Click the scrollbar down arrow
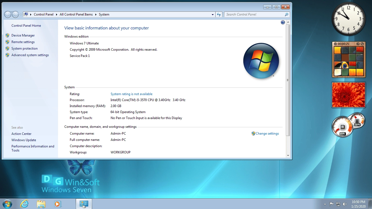This screenshot has width=372, height=209. point(288,155)
